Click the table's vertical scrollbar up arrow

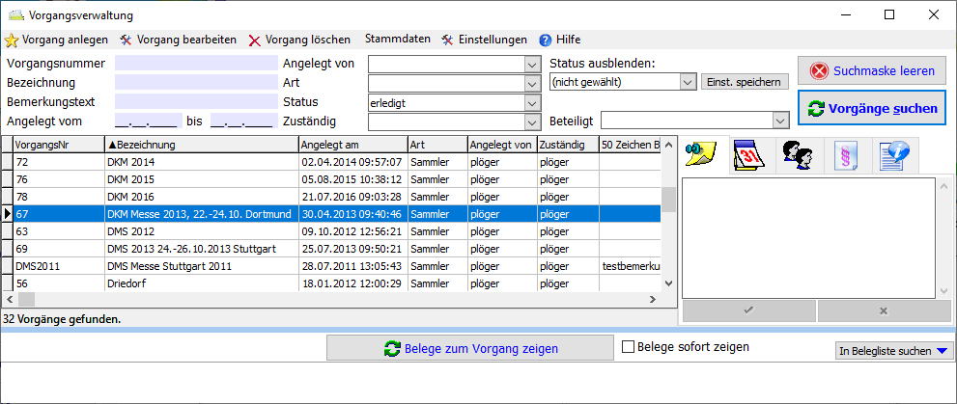[x=669, y=145]
